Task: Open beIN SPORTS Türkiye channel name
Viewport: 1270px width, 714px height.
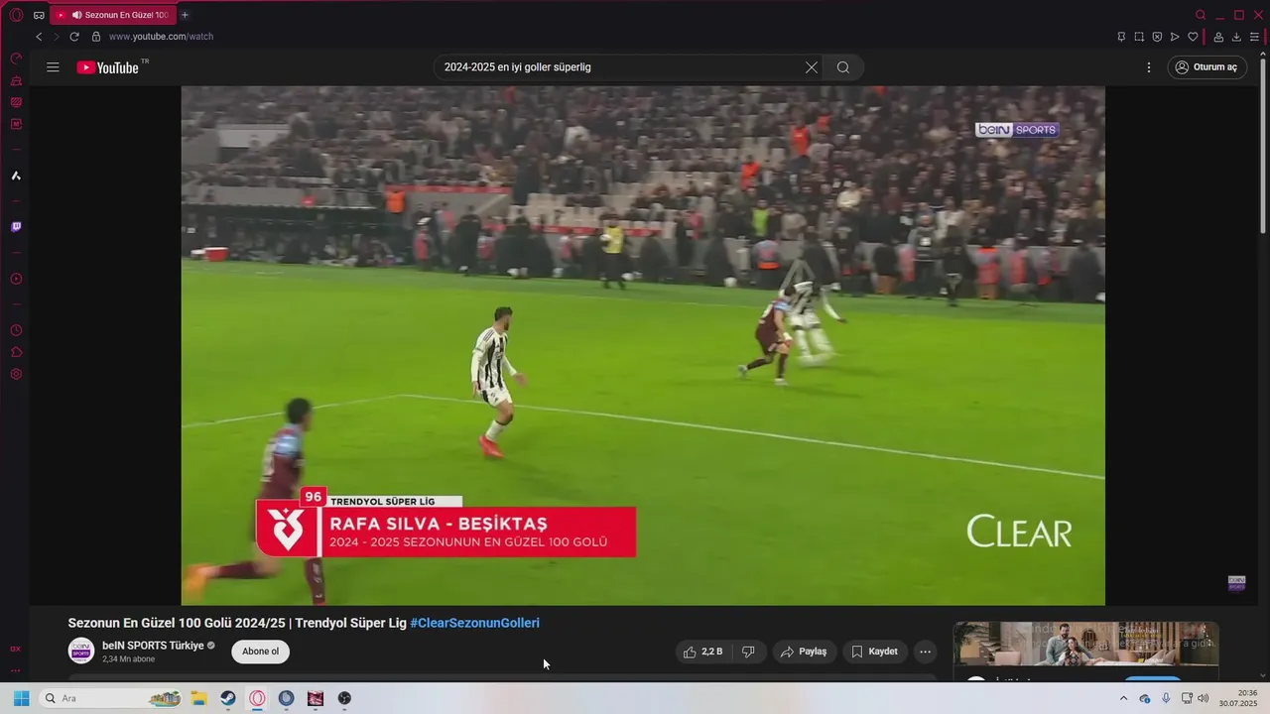Action: [x=153, y=646]
